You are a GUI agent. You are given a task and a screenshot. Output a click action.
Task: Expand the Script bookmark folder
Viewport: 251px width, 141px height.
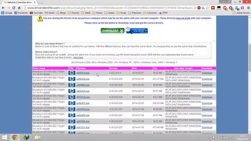click(x=121, y=13)
